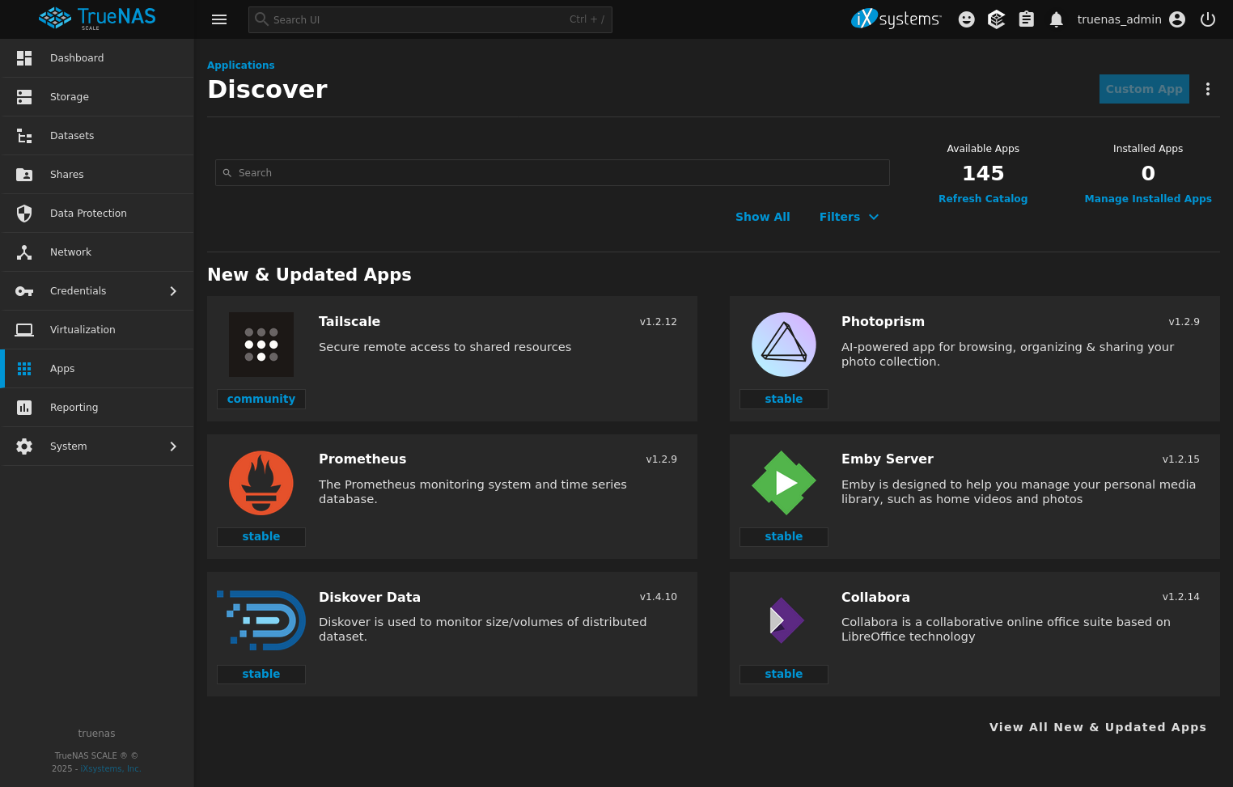Click the Reporting chart icon
The image size is (1233, 787).
click(x=23, y=407)
